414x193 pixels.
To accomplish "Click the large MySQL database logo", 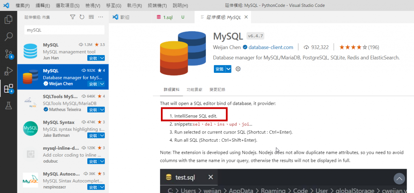I will click(x=183, y=54).
